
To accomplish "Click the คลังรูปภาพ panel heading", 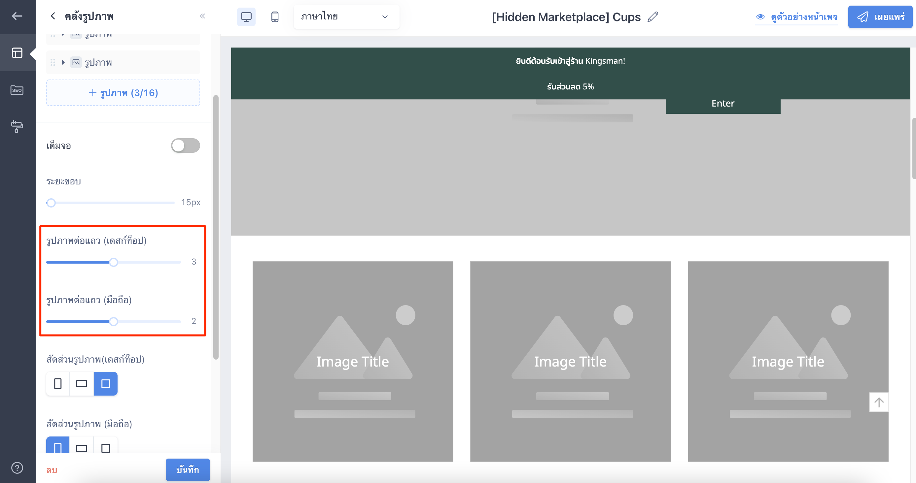I will [x=89, y=16].
